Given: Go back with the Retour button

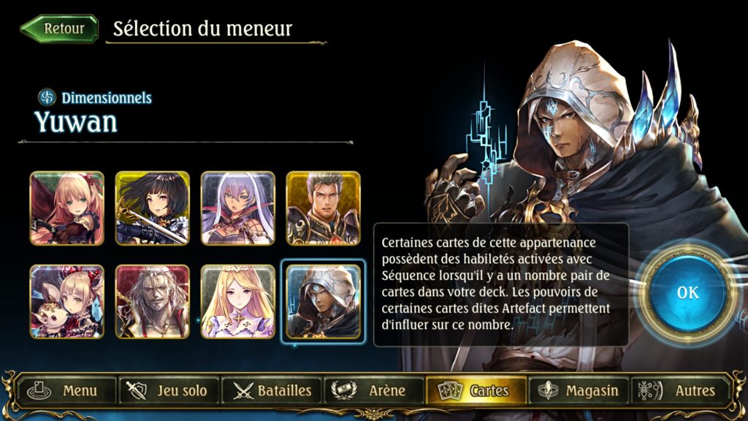Looking at the screenshot, I should coord(60,29).
